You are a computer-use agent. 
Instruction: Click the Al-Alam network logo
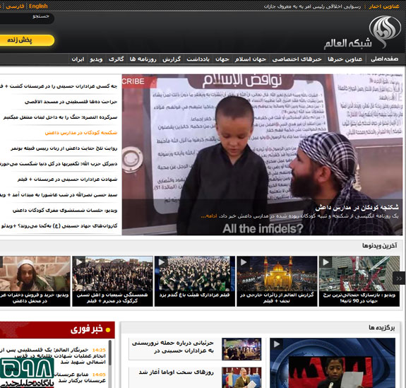[x=362, y=33]
